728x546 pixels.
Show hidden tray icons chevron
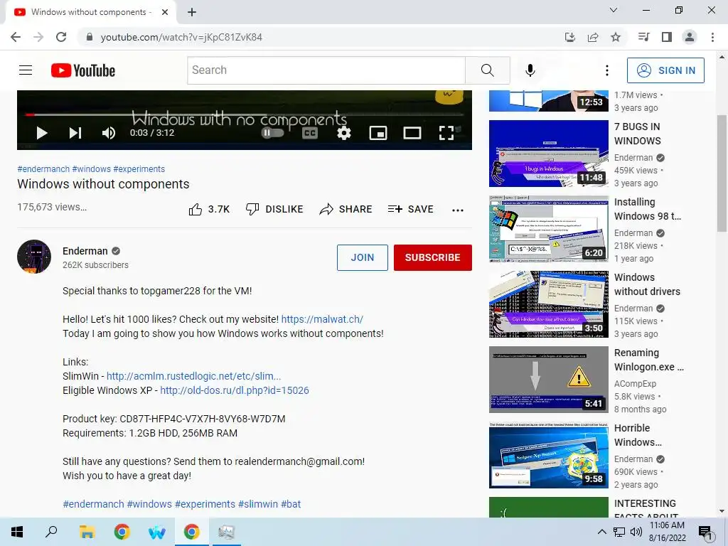tap(601, 532)
